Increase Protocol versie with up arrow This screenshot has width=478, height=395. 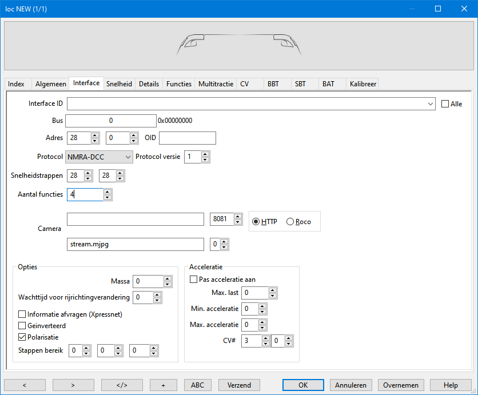tap(205, 154)
